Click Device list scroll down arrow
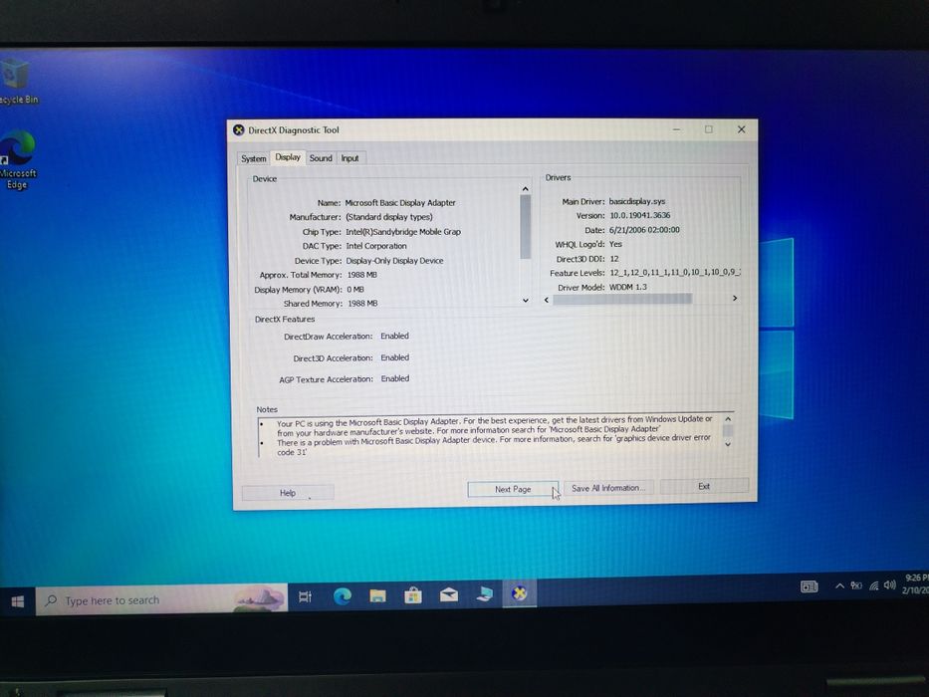Screen dimensions: 929x697 tap(526, 300)
